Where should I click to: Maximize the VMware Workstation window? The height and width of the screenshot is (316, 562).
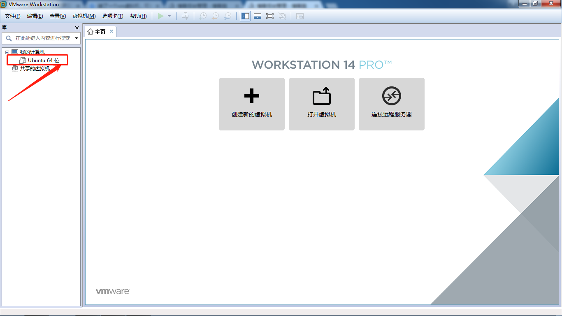[535, 4]
